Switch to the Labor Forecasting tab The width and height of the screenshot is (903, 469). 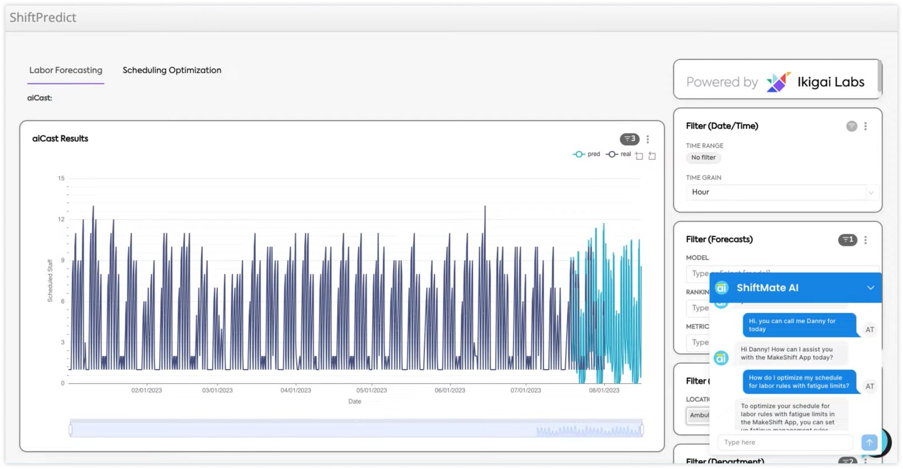pos(66,70)
